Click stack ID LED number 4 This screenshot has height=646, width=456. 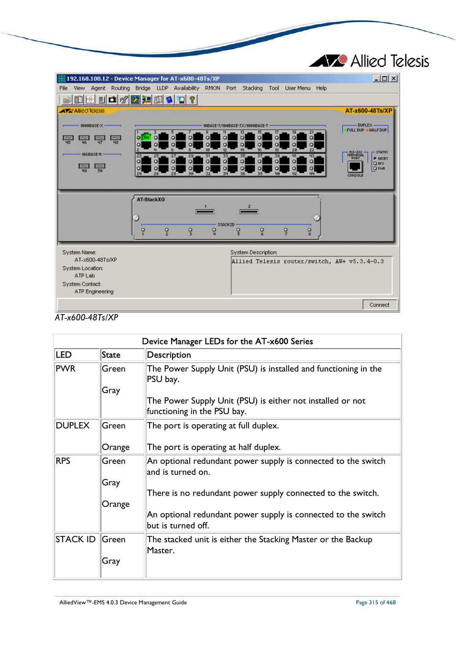214,230
